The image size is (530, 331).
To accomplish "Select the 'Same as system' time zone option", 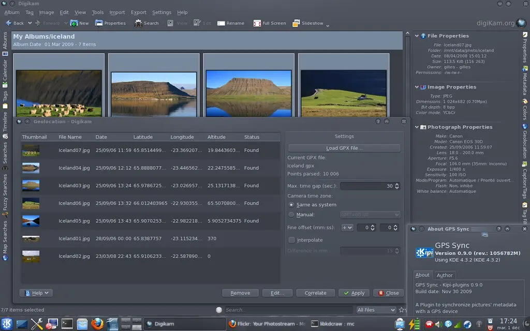I will (x=291, y=205).
